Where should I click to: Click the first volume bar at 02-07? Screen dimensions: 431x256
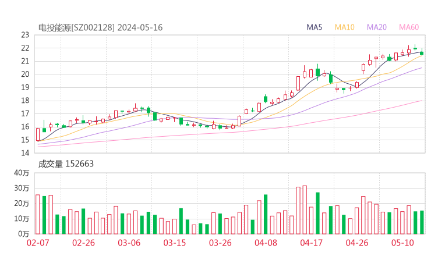[x=38, y=215]
